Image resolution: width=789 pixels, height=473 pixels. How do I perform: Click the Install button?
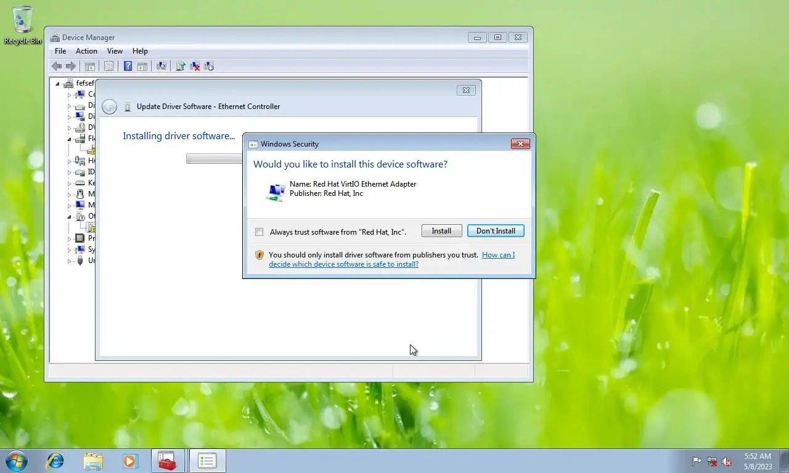click(441, 231)
